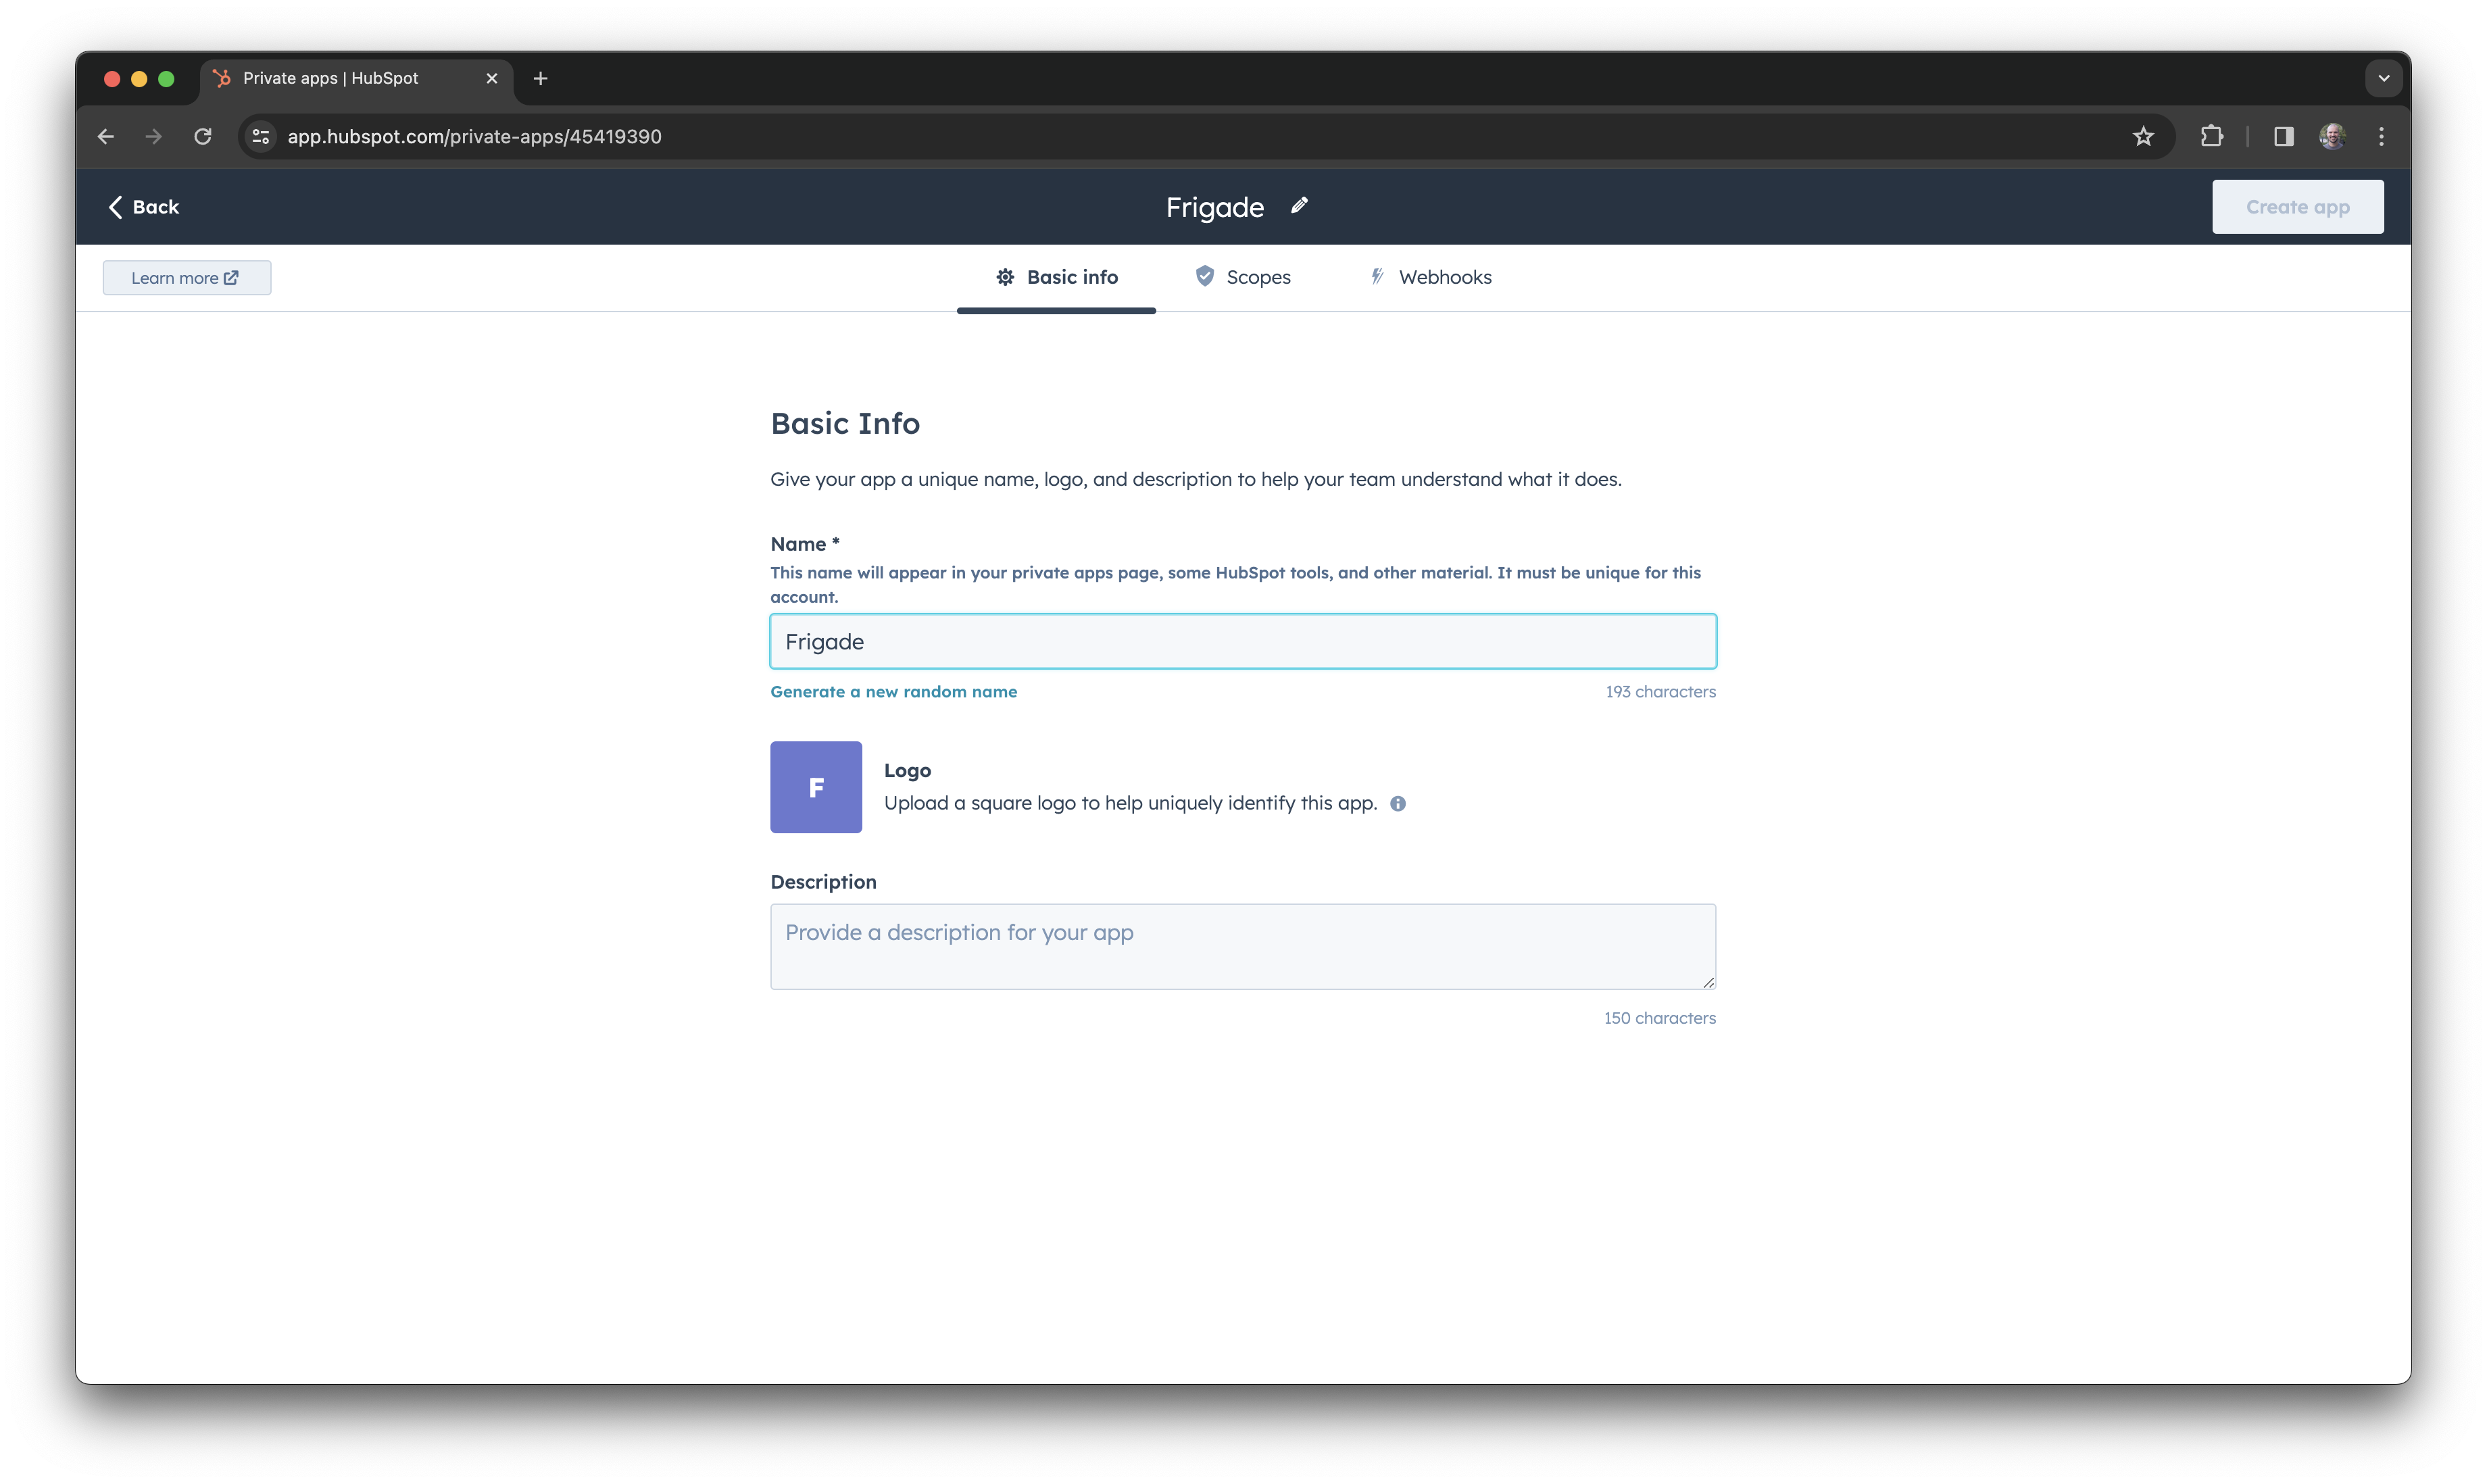The width and height of the screenshot is (2487, 1484).
Task: Click the HubSpot sprocket favicon on the tab
Action: coord(221,77)
